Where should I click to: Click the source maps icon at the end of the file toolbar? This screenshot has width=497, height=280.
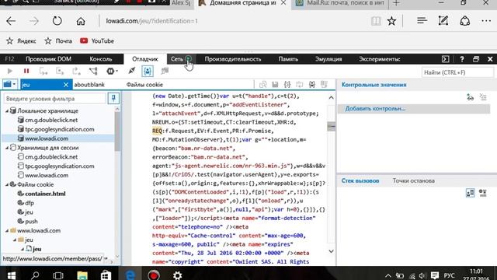tap(324, 85)
